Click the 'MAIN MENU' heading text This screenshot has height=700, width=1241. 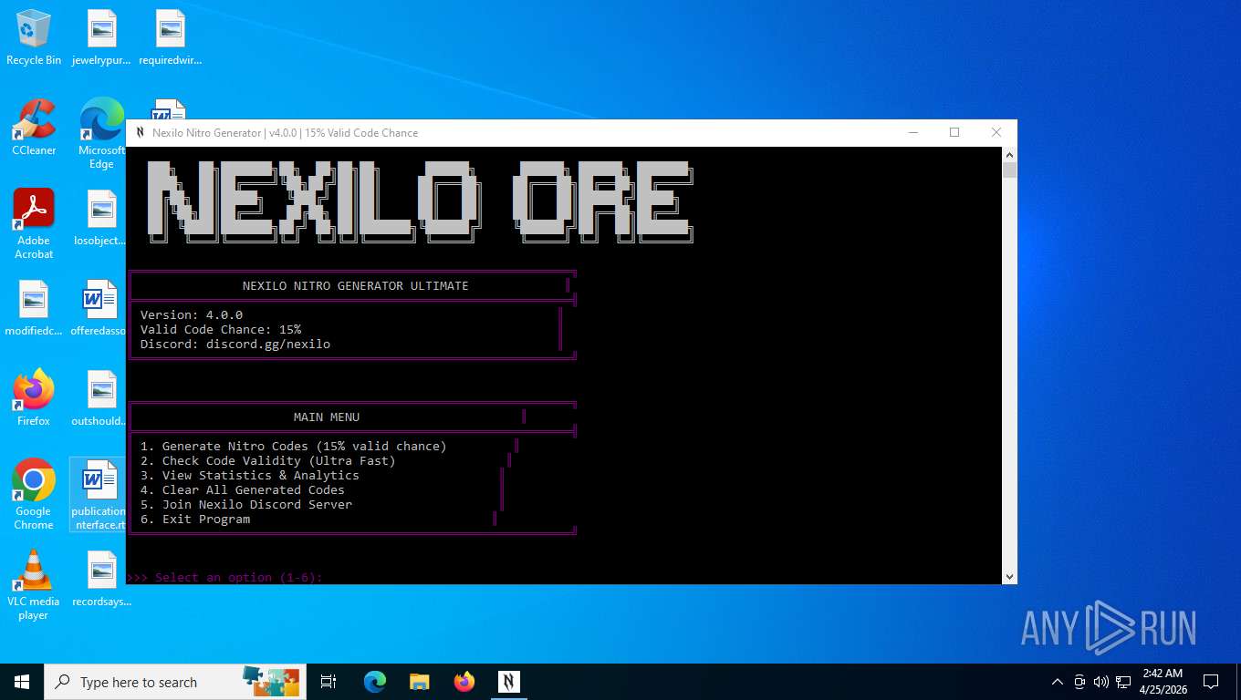click(x=327, y=417)
